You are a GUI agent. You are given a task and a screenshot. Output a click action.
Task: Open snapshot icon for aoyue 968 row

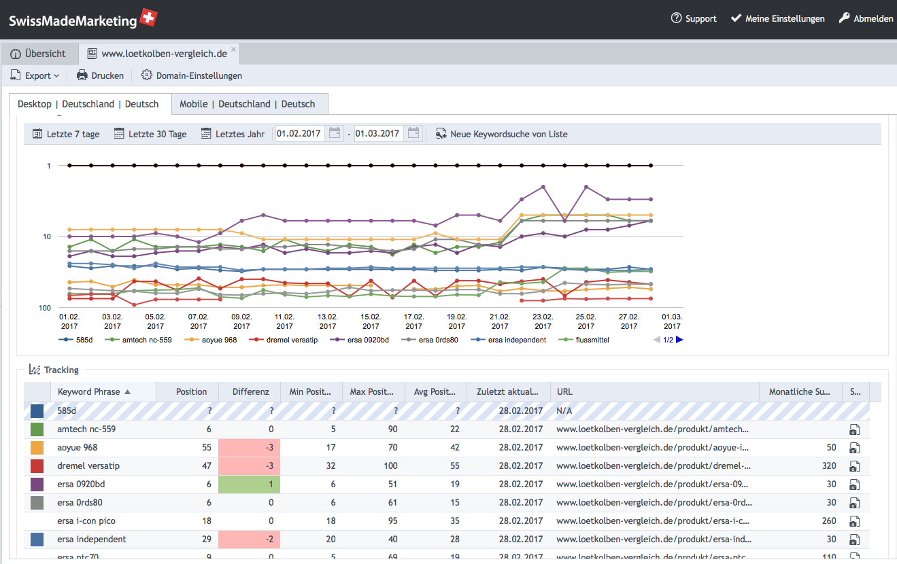click(x=855, y=448)
